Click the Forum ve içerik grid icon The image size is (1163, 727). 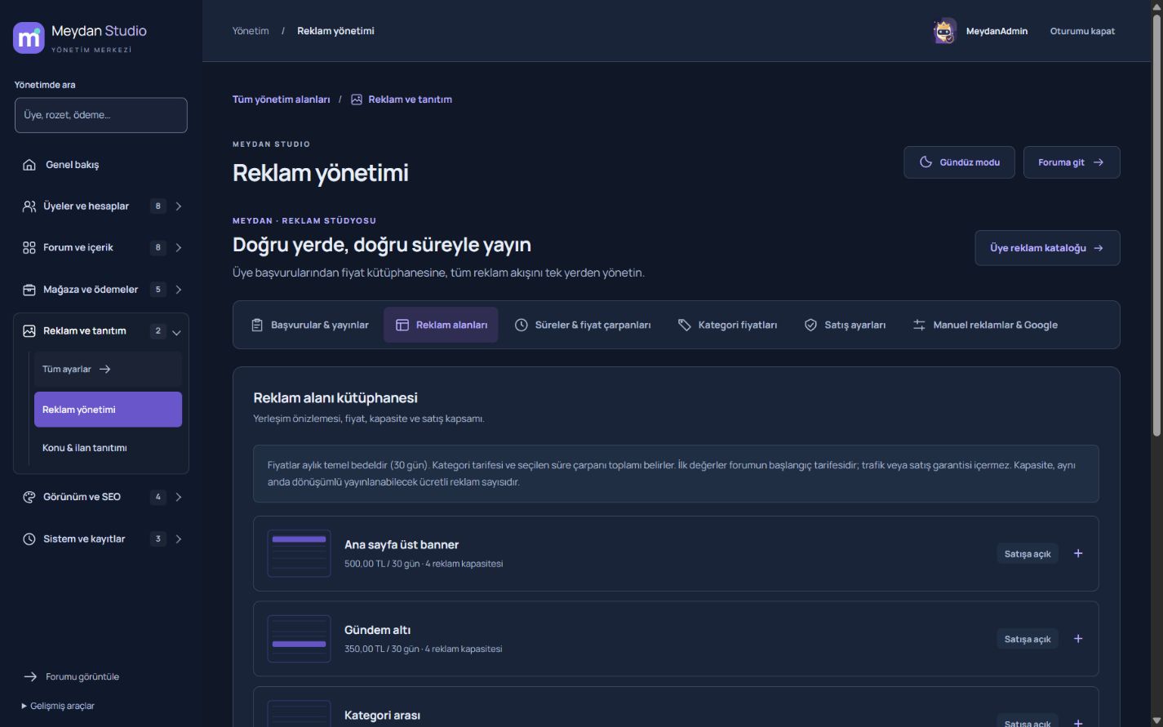[29, 248]
